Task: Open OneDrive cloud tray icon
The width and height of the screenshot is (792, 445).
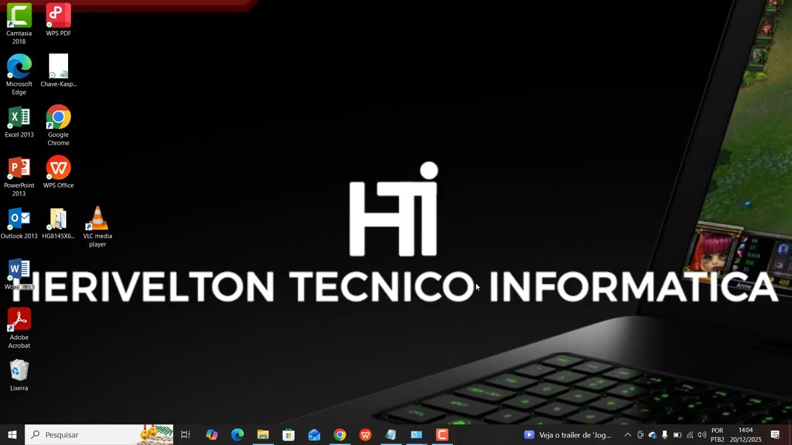Action: coord(652,434)
